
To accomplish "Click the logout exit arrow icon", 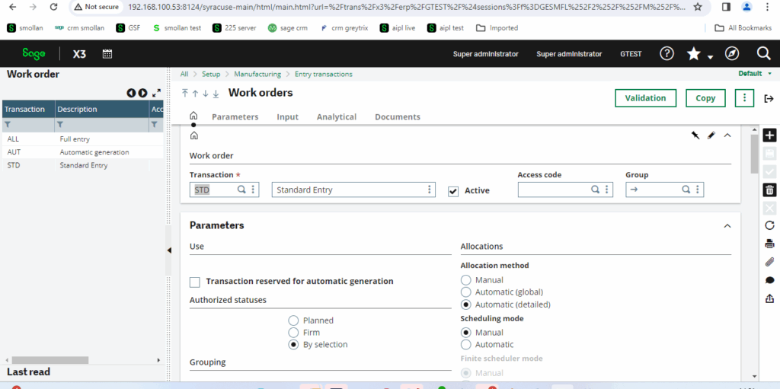I will 768,99.
